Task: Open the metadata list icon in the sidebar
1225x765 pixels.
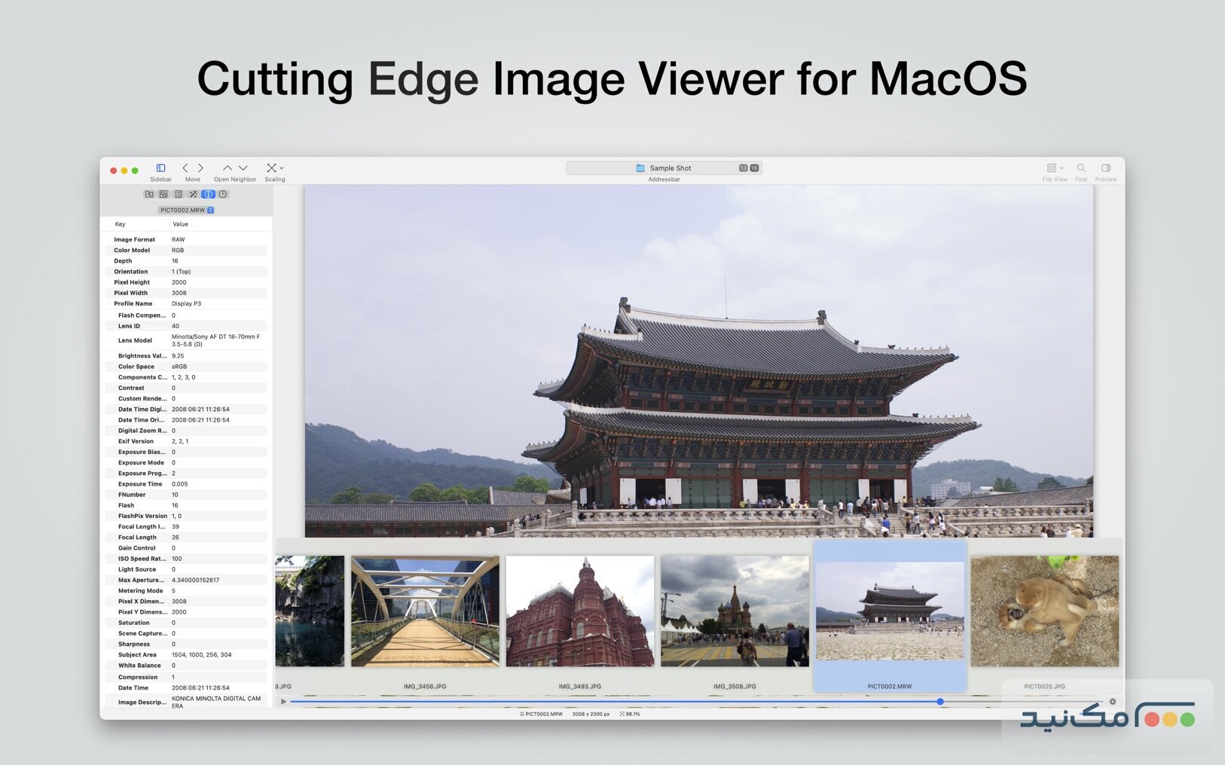Action: (x=178, y=194)
